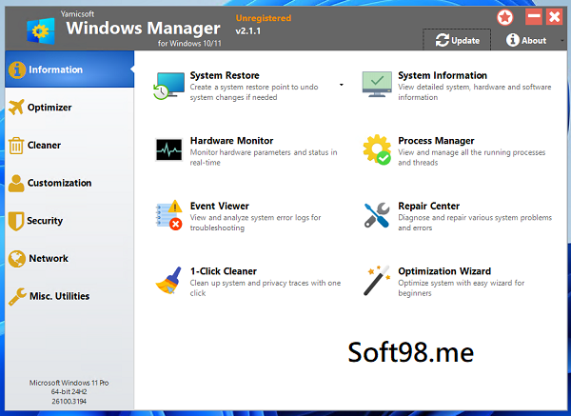
Task: Start Optimization Wizard via its title
Action: [444, 271]
